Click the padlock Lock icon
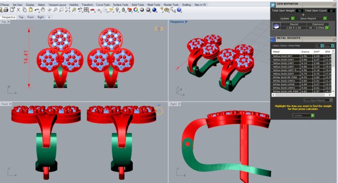This screenshot has width=338, height=183. (124, 10)
